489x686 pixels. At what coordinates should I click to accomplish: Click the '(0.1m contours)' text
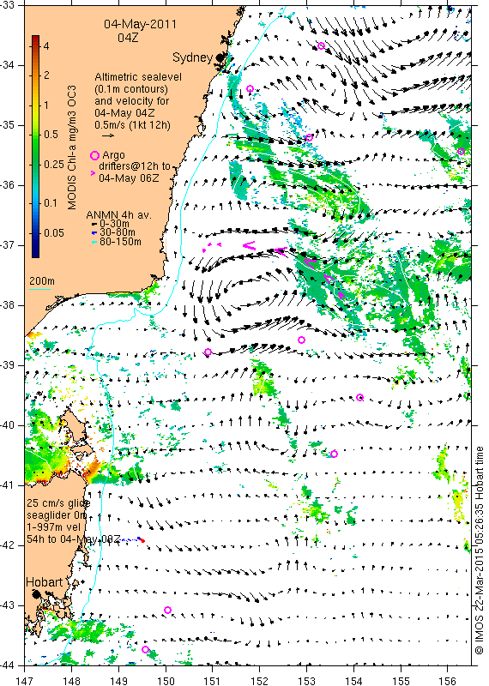coord(131,89)
